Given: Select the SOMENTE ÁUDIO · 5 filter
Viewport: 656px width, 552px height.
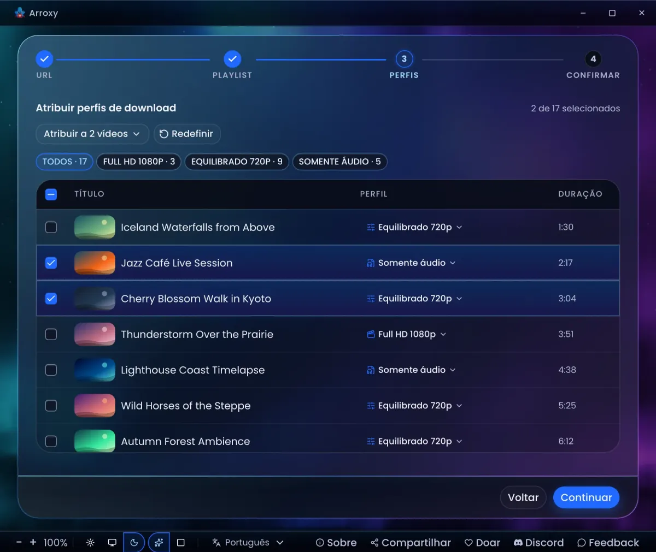Looking at the screenshot, I should pos(339,162).
